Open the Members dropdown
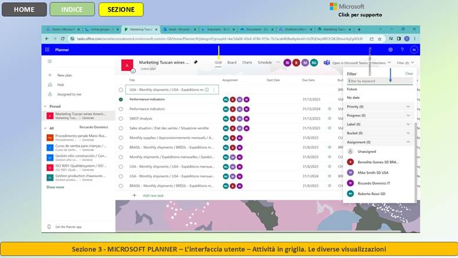 pyautogui.click(x=381, y=63)
